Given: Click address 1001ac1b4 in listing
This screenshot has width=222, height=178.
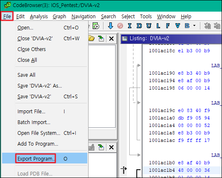Looking at the screenshot, I should [162, 170].
